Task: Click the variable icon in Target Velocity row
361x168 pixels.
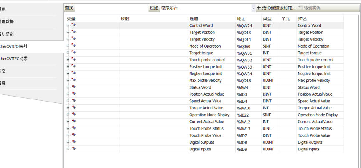Action: click(74, 39)
